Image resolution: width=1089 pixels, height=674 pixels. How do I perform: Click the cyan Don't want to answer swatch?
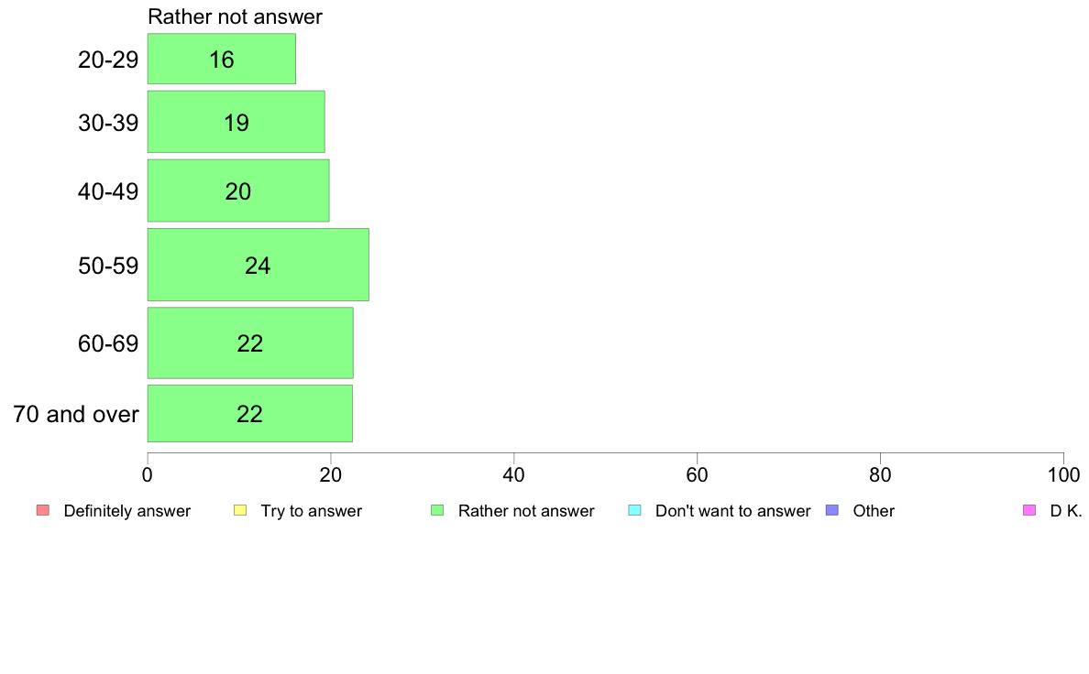point(634,510)
